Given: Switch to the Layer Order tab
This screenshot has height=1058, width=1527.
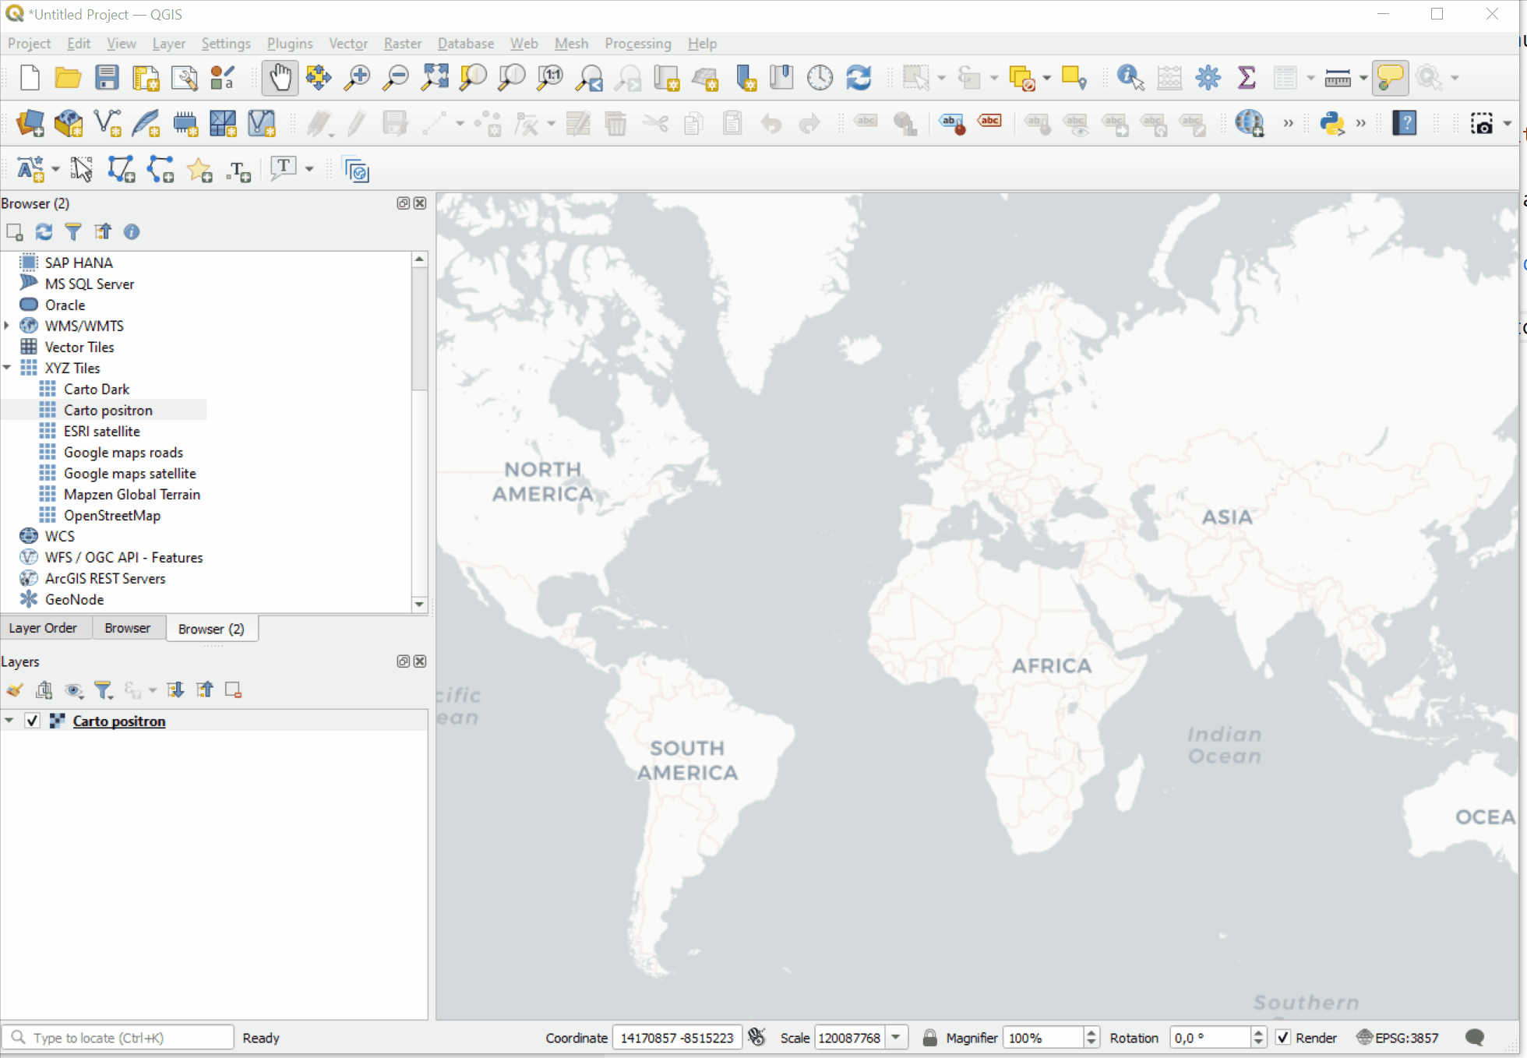Looking at the screenshot, I should click(43, 628).
